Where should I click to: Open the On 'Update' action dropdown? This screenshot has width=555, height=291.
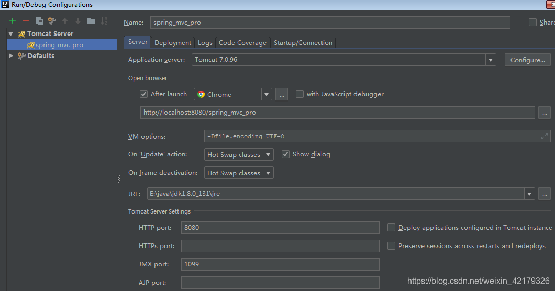(268, 155)
